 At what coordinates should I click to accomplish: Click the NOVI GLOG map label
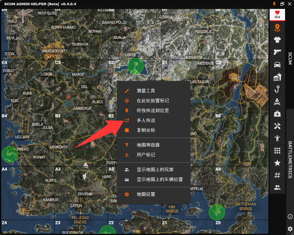point(47,13)
